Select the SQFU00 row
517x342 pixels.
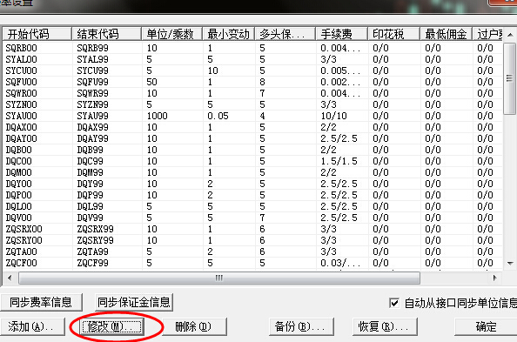252,82
